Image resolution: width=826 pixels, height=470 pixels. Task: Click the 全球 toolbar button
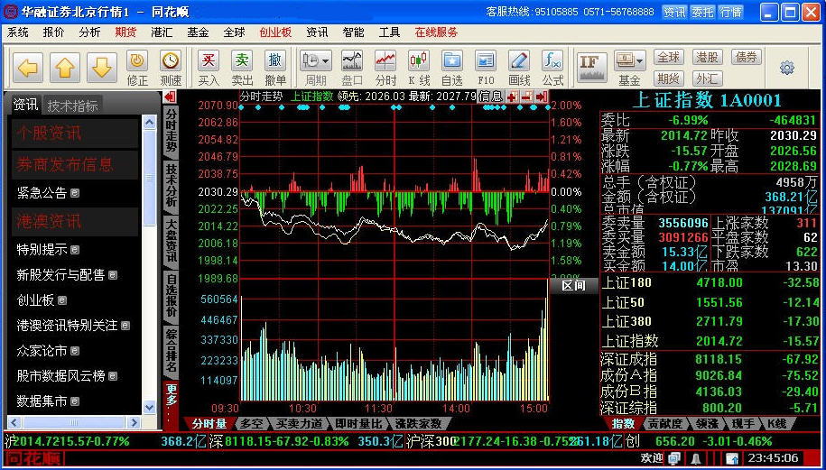(x=669, y=57)
